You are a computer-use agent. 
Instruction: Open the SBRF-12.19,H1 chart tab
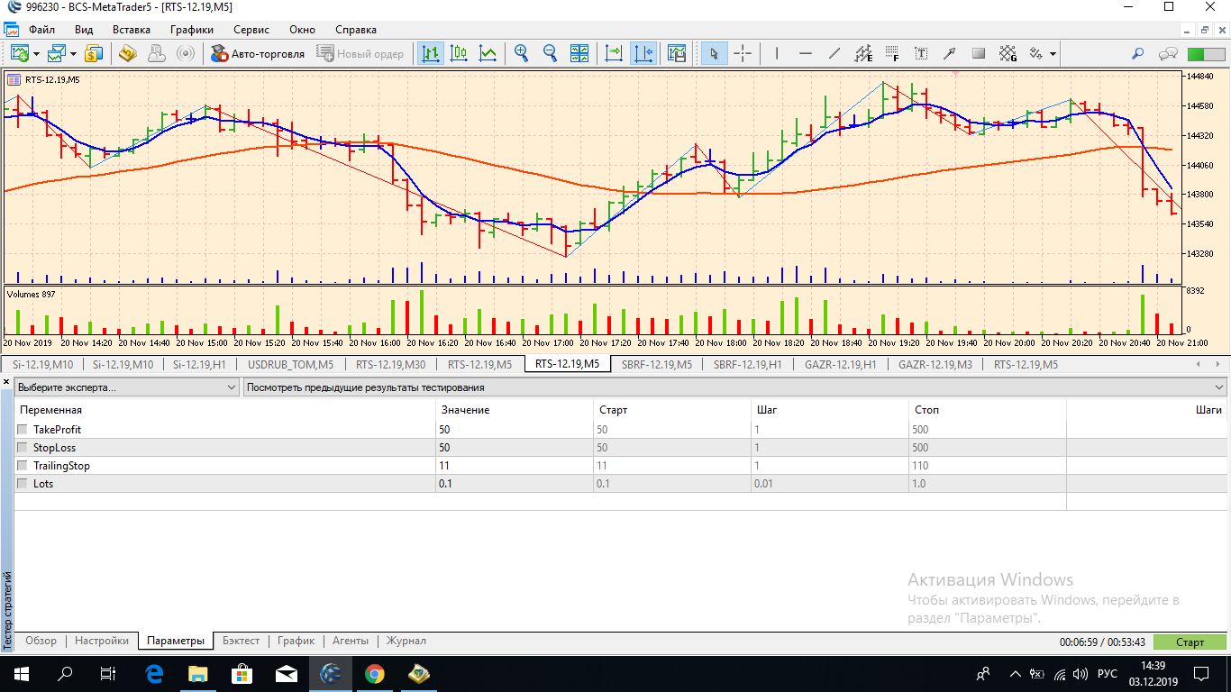(748, 364)
